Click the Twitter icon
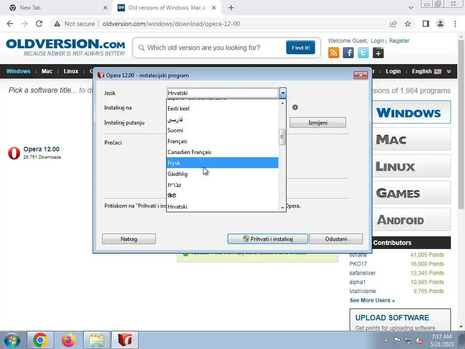 pos(363,53)
